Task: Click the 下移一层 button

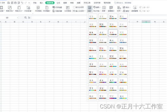Action: [144, 11]
